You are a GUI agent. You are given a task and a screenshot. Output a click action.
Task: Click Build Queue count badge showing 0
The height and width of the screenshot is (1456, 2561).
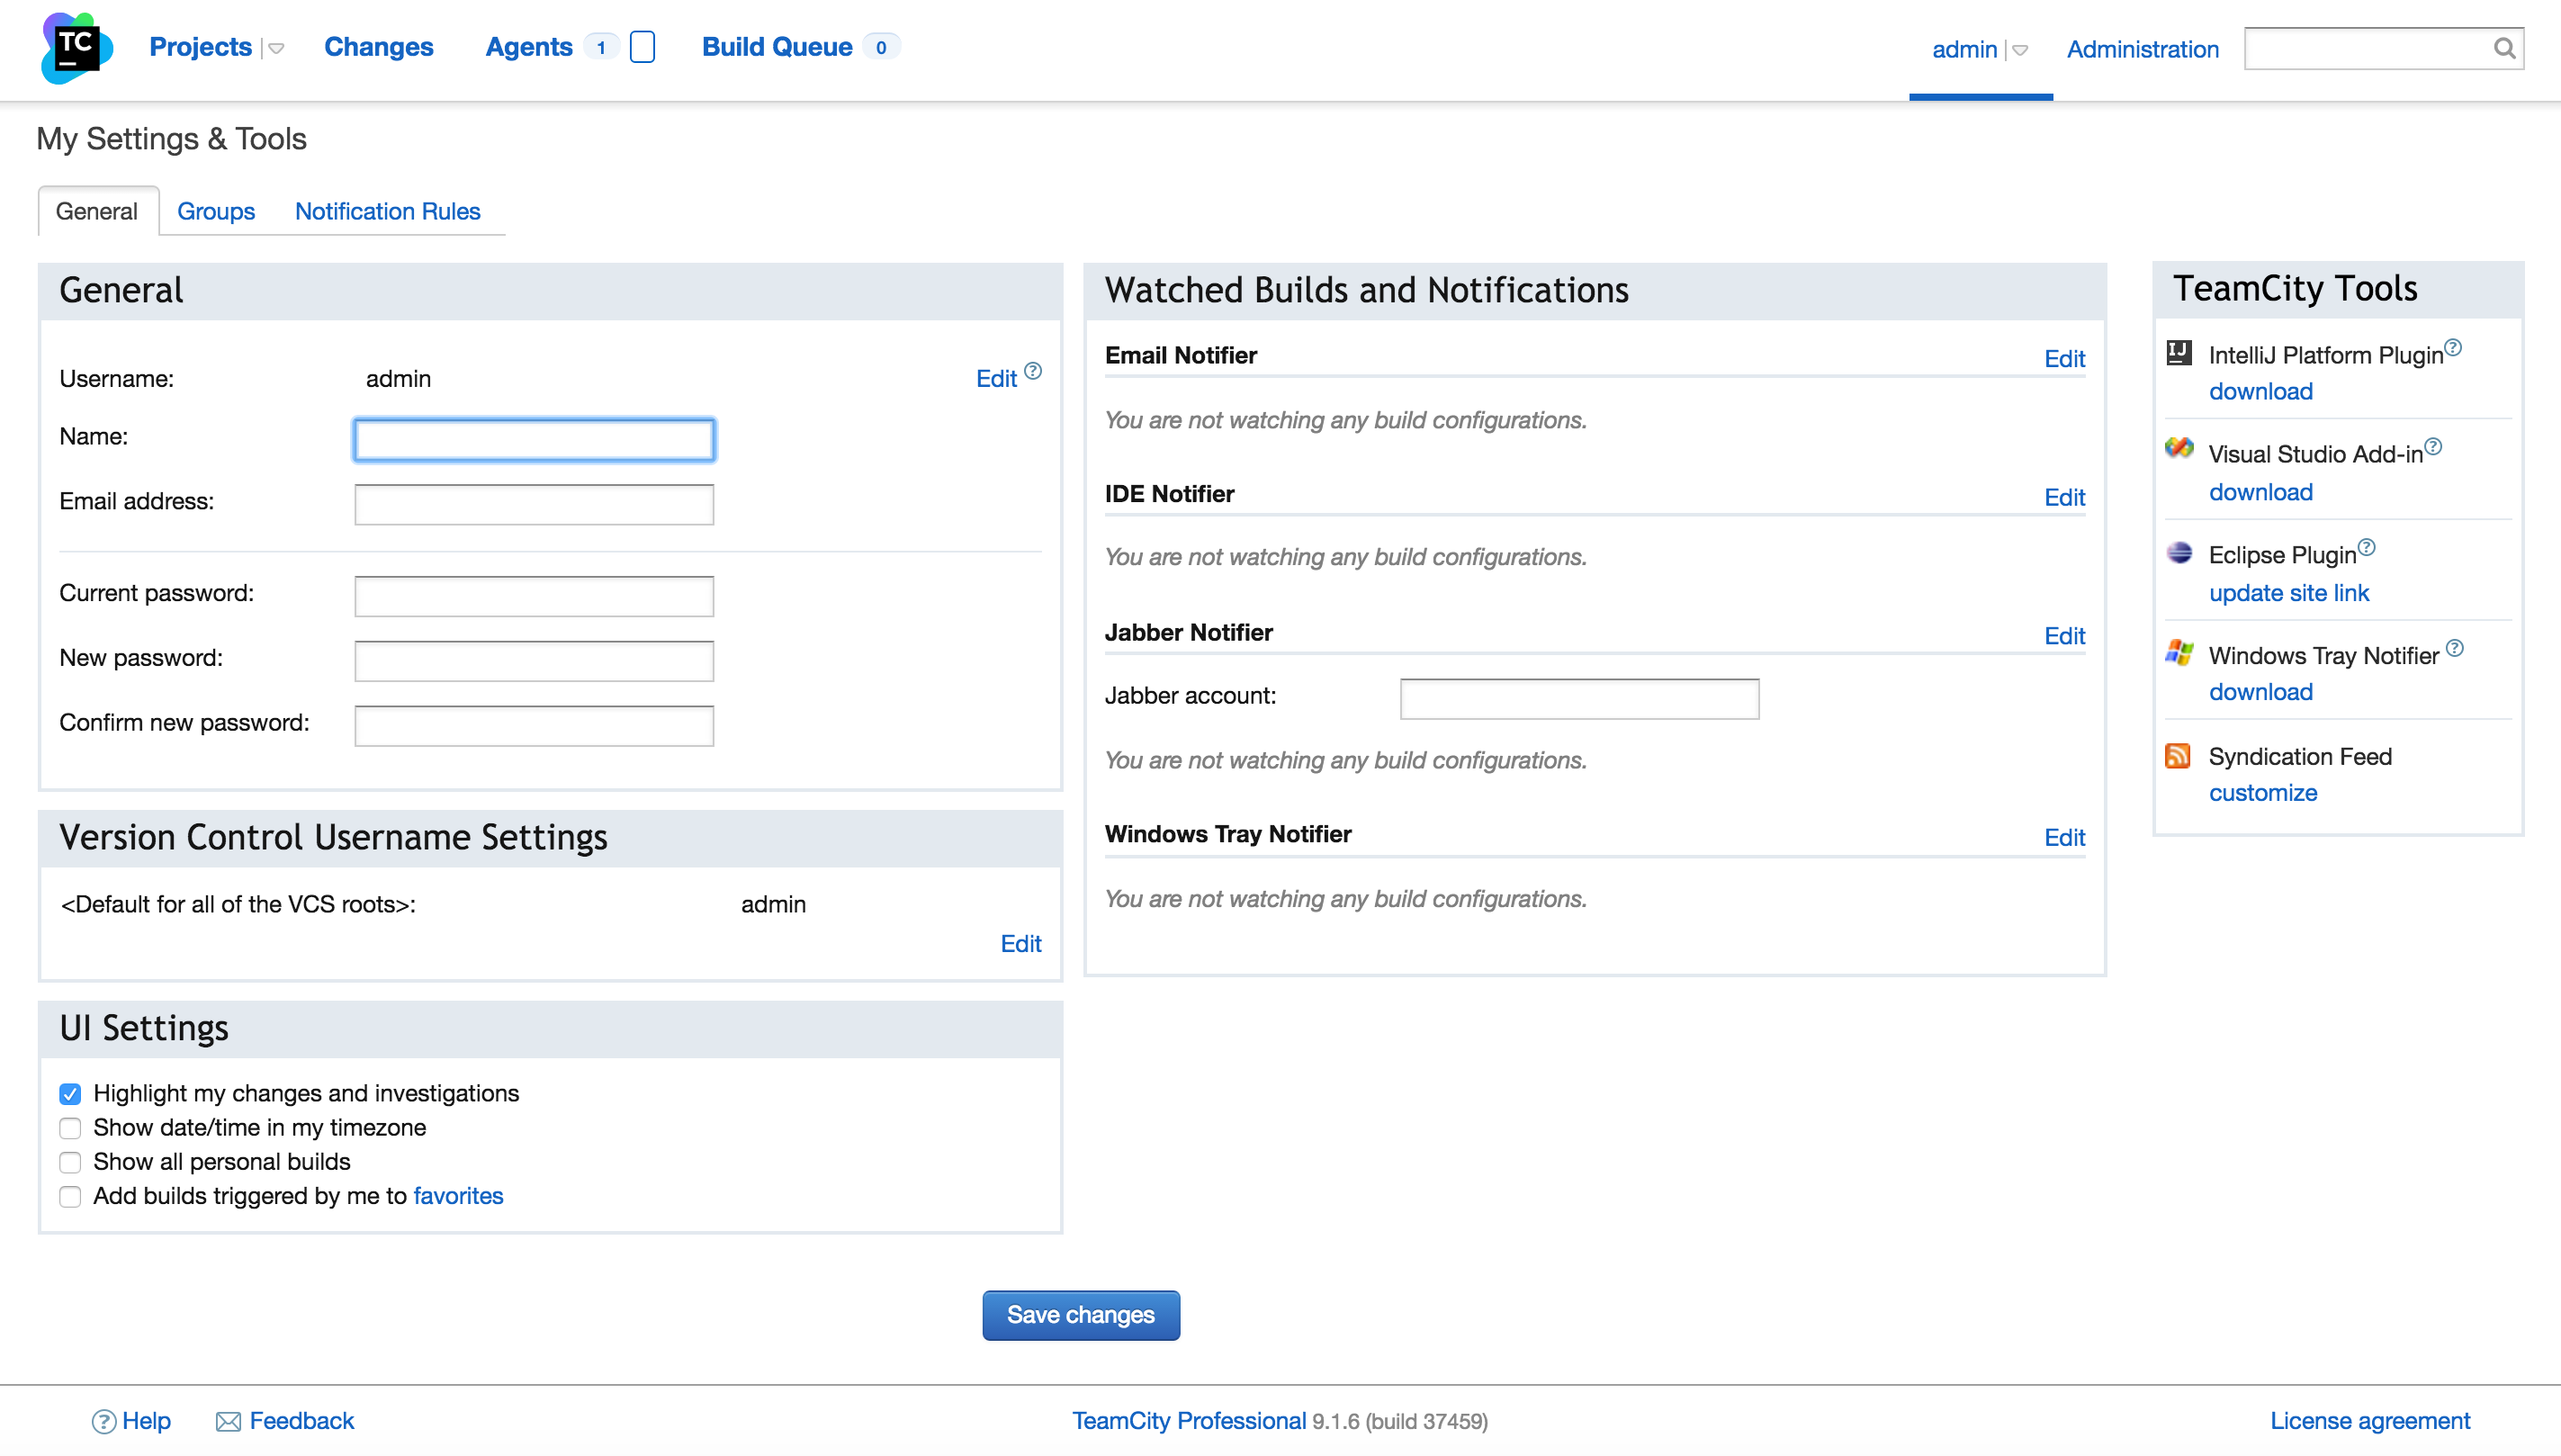pos(881,47)
